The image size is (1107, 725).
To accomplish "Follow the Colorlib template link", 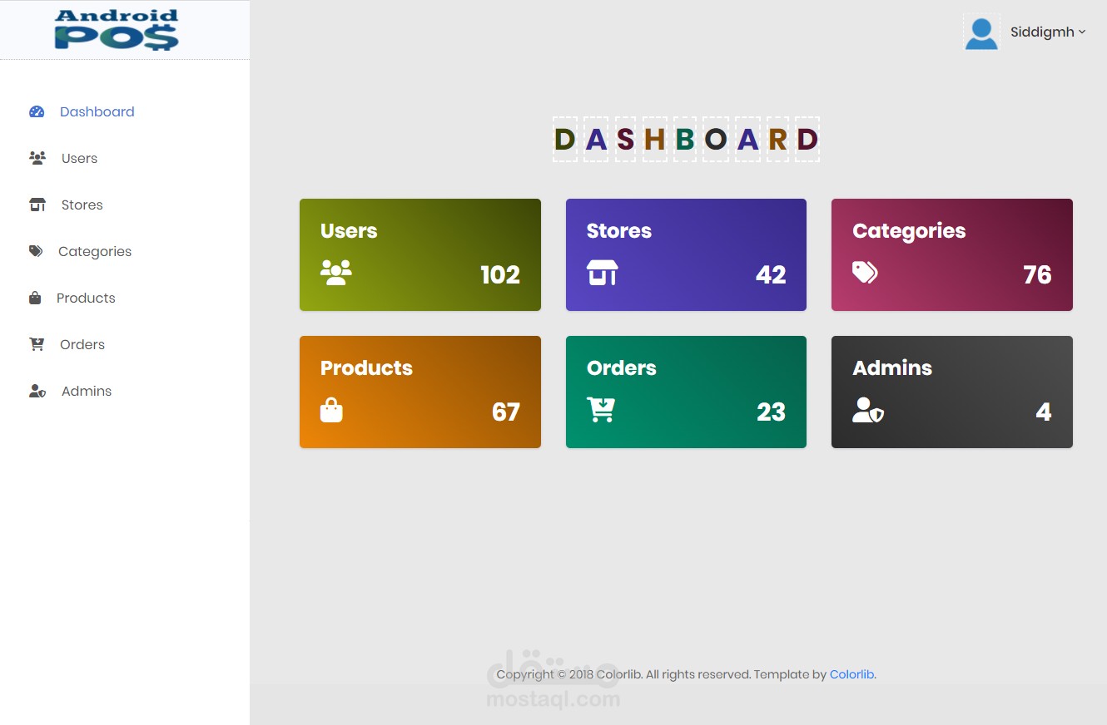I will [851, 674].
